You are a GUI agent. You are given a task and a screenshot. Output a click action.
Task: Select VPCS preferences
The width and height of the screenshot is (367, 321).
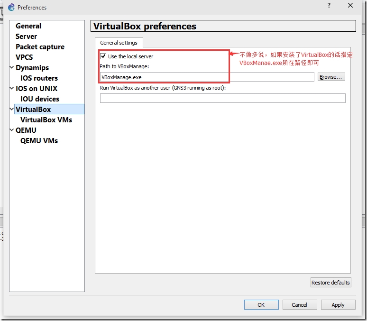click(x=24, y=57)
